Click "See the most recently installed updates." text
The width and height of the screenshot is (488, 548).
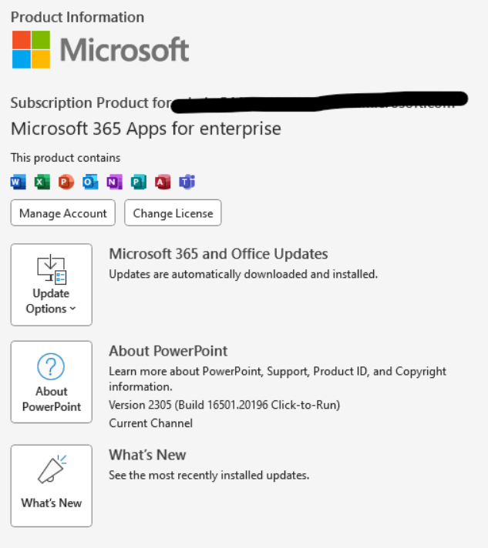click(209, 476)
